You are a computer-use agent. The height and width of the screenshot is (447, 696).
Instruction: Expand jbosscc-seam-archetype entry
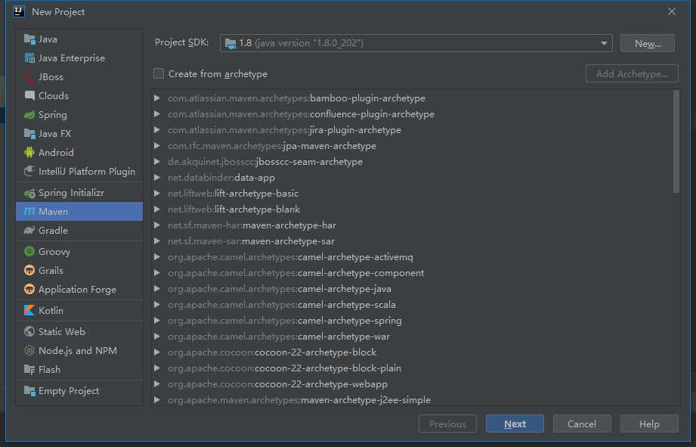coord(157,161)
